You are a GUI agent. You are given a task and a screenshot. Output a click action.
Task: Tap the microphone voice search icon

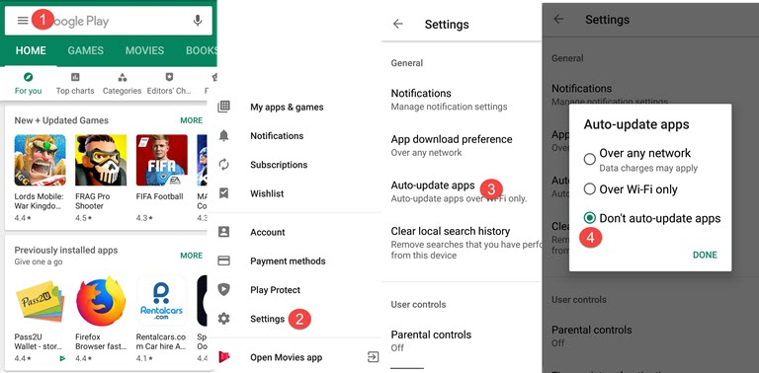[x=197, y=21]
